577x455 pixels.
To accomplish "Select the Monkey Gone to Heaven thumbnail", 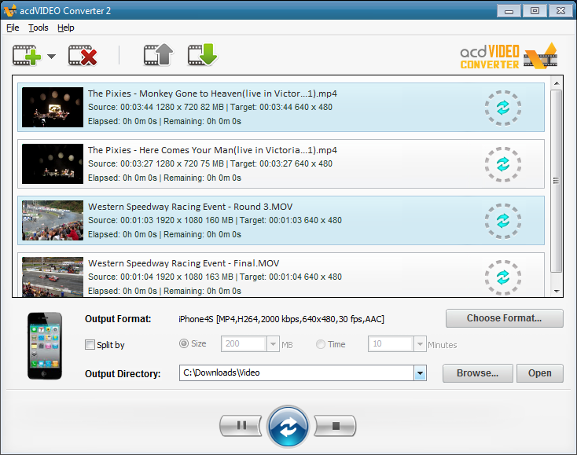I will tap(53, 107).
